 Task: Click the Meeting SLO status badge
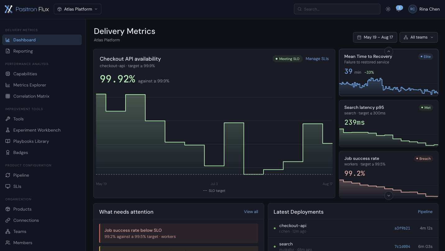click(287, 59)
